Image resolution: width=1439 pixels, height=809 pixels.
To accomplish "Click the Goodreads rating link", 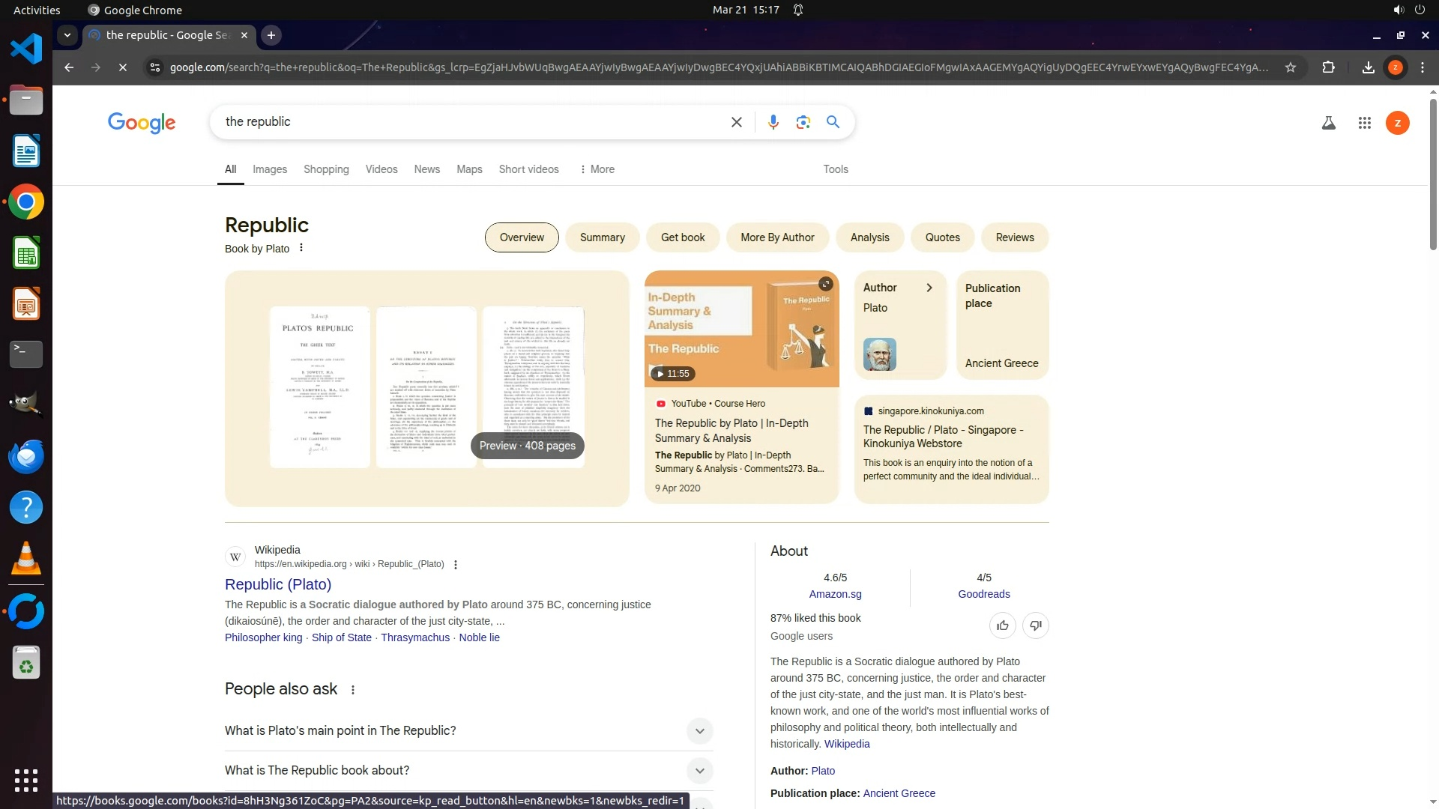I will point(983,594).
